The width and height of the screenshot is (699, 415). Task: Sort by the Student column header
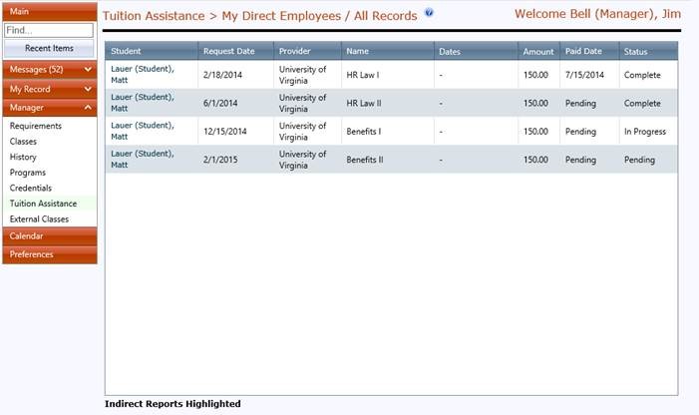(152, 51)
